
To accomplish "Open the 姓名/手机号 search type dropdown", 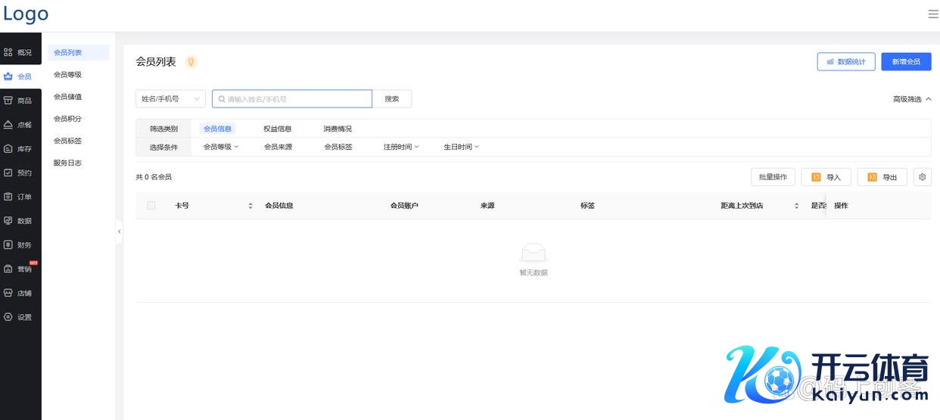I will 170,99.
